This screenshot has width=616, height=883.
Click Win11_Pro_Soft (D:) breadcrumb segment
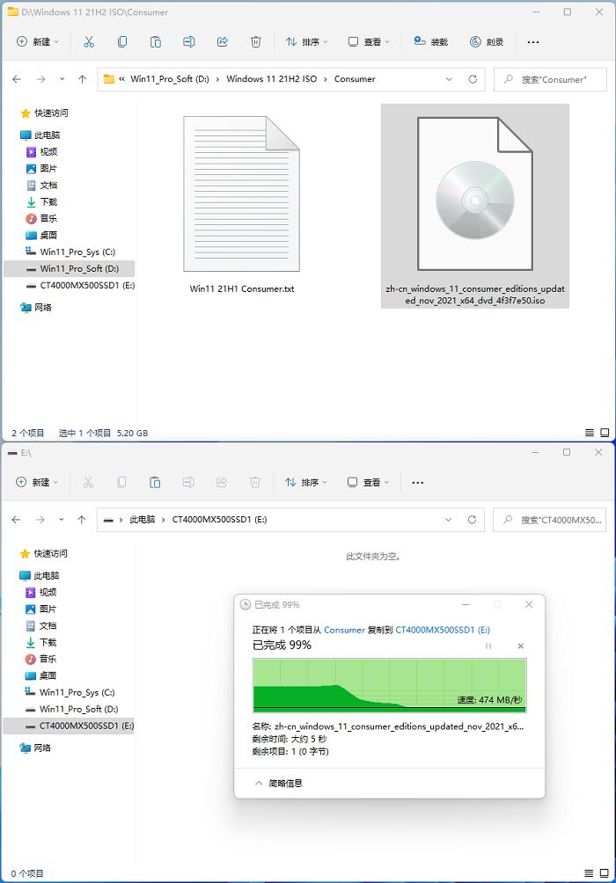[x=170, y=79]
